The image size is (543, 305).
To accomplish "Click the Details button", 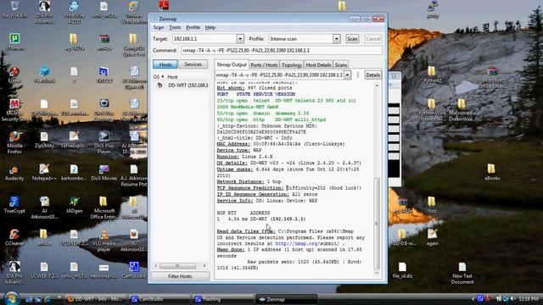I will (x=373, y=75).
